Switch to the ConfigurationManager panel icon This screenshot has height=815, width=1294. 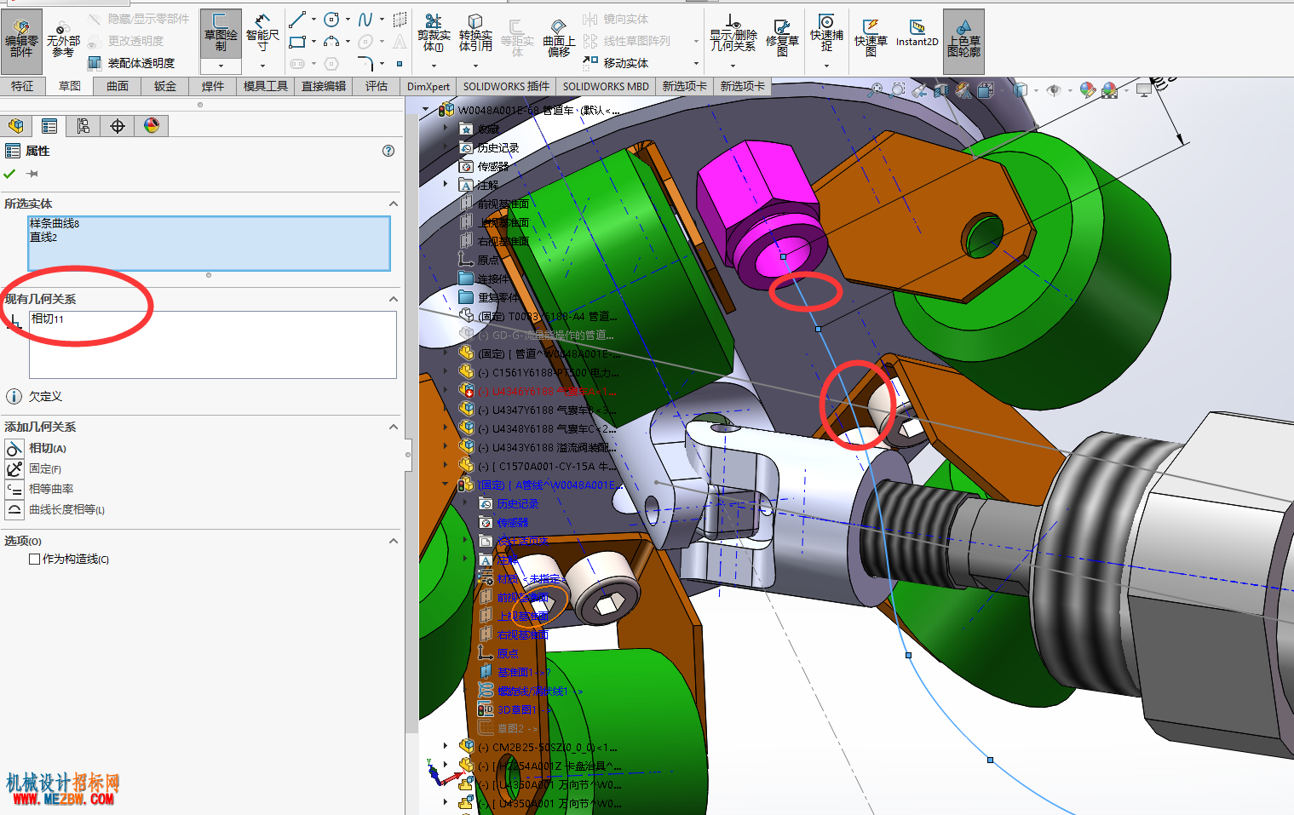[83, 126]
